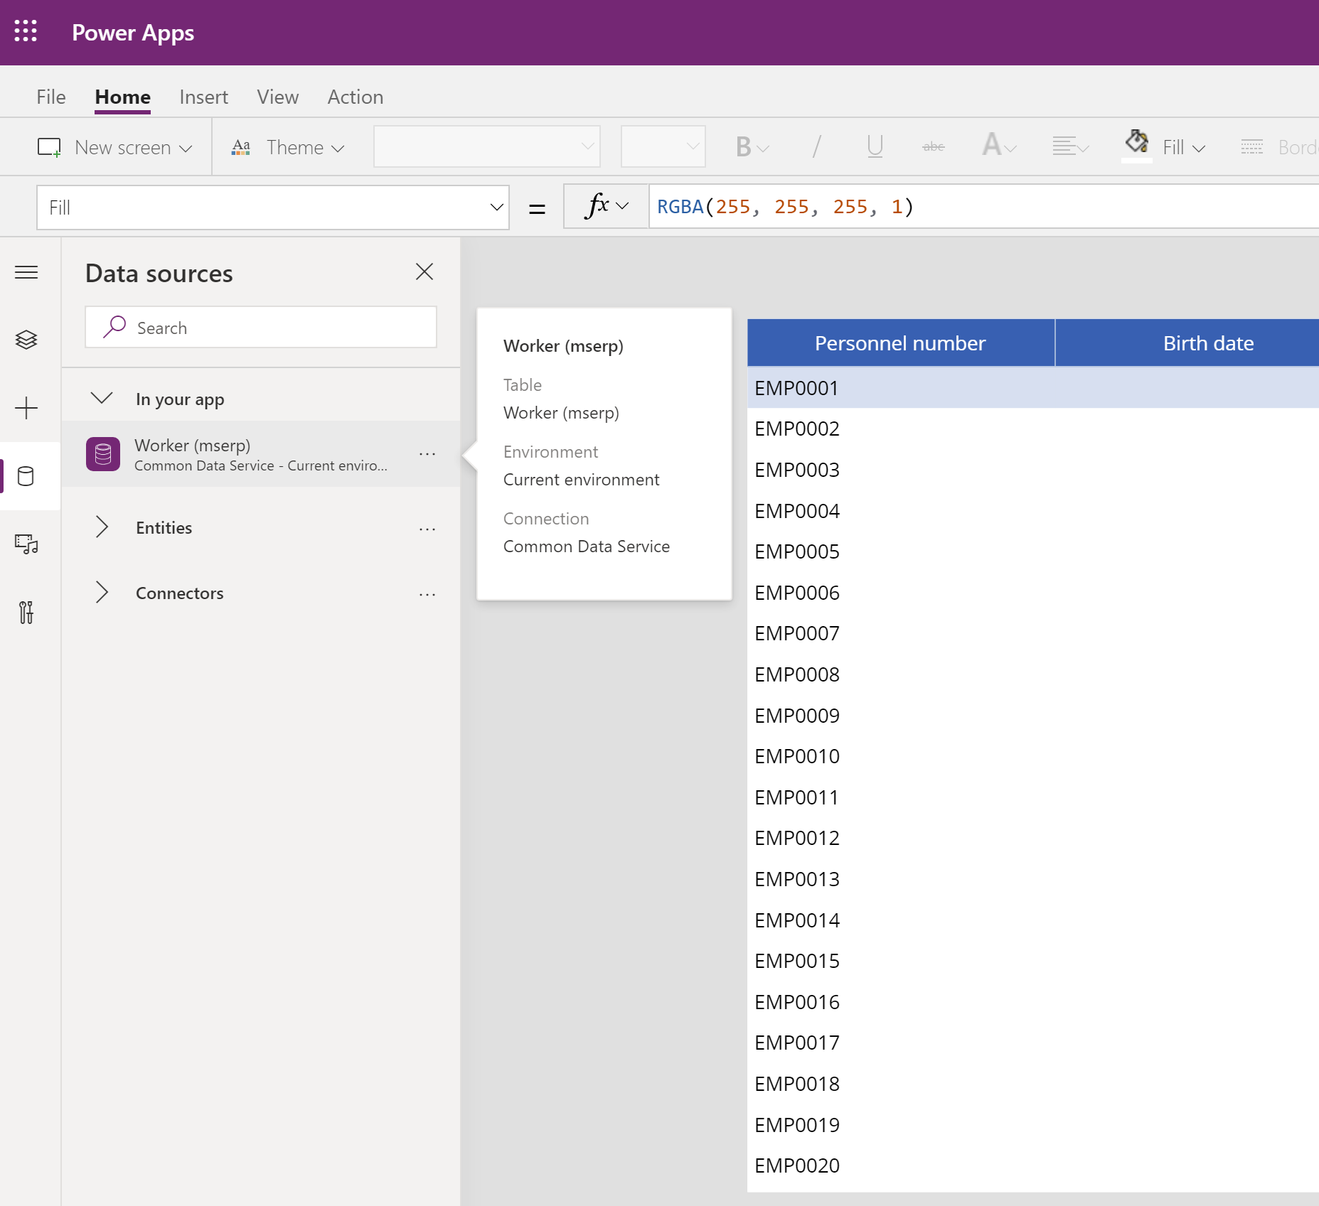
Task: Expand the Entities section
Action: click(102, 527)
